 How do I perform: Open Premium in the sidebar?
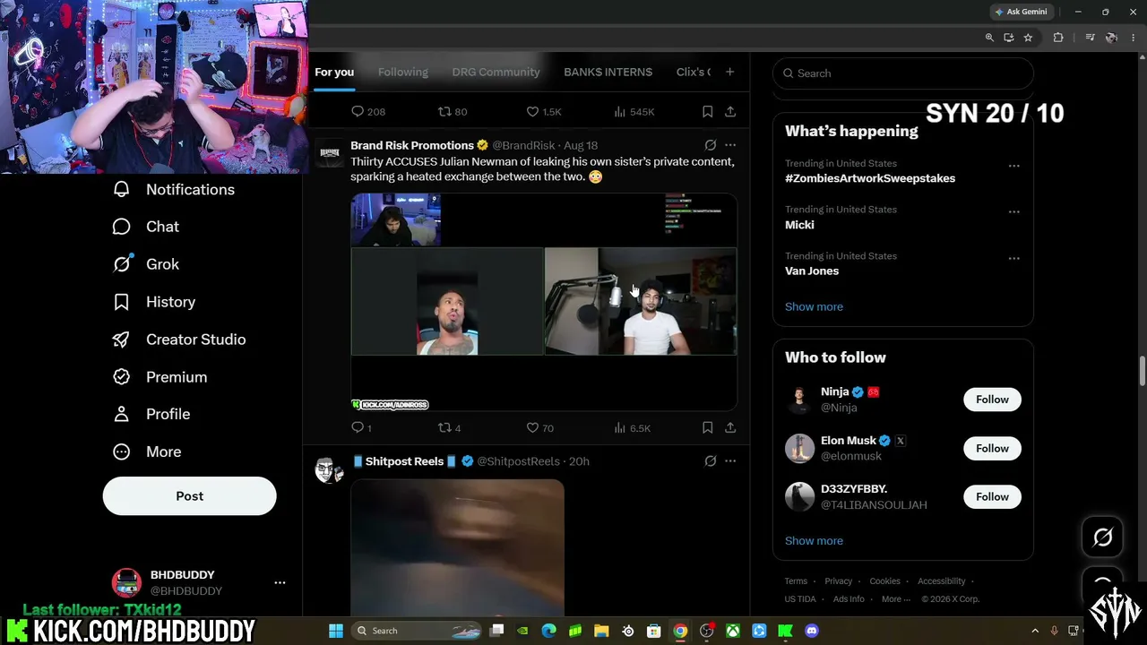[160, 377]
